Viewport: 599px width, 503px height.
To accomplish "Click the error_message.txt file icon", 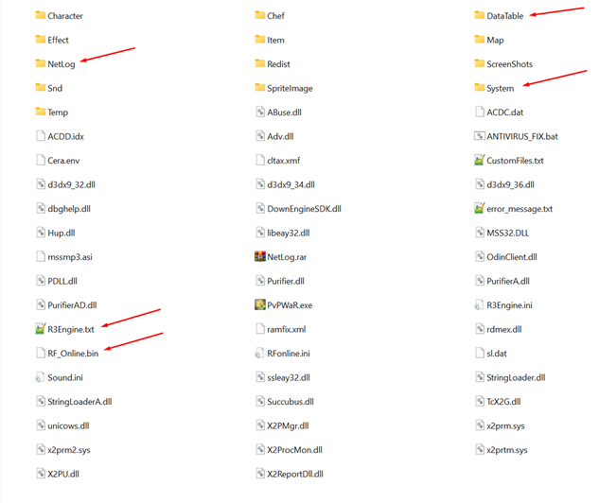I will (480, 208).
